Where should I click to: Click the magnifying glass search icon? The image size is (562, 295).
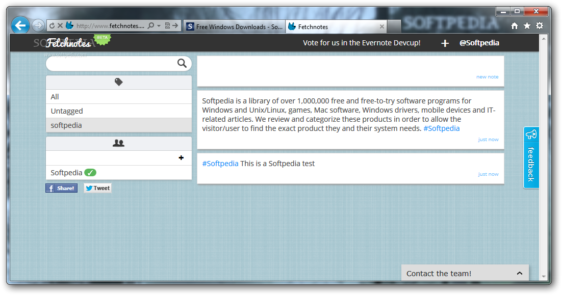click(182, 63)
